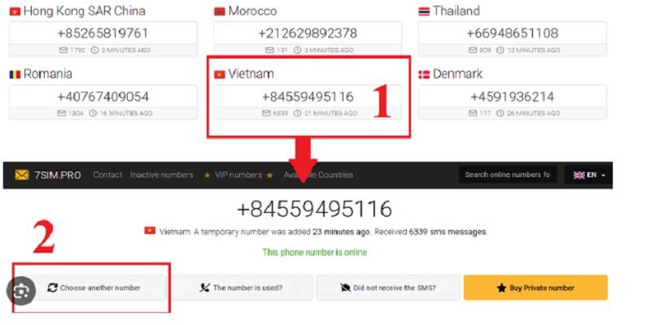651x325 pixels.
Task: Click 'Did not receive the SMS?' button
Action: pos(388,288)
